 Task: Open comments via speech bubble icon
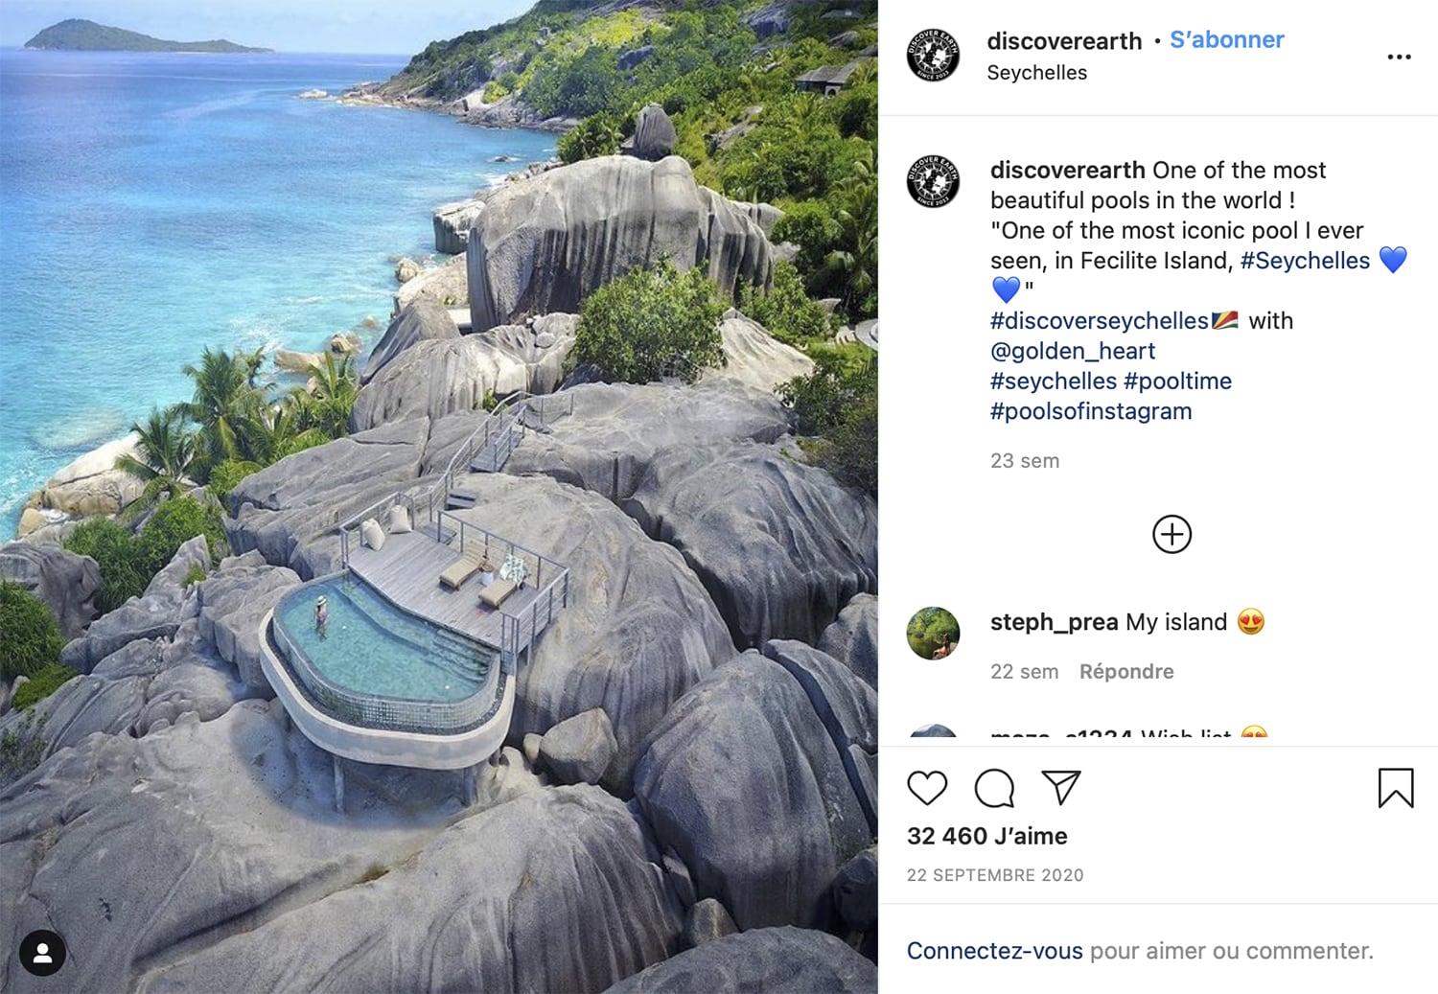[994, 788]
